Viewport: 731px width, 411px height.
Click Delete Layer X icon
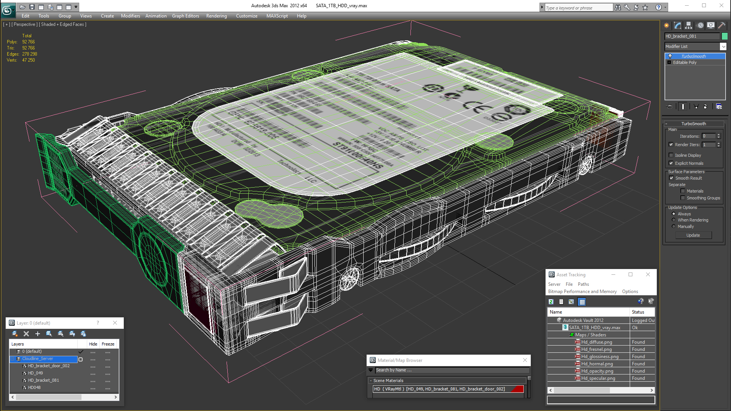(26, 334)
